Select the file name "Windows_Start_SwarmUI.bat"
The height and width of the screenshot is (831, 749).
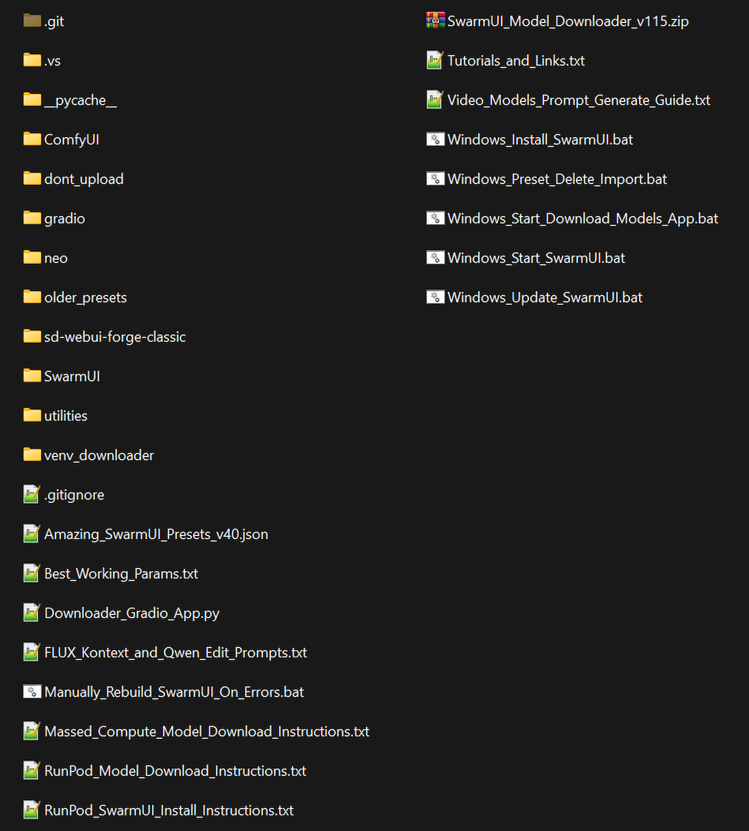536,258
